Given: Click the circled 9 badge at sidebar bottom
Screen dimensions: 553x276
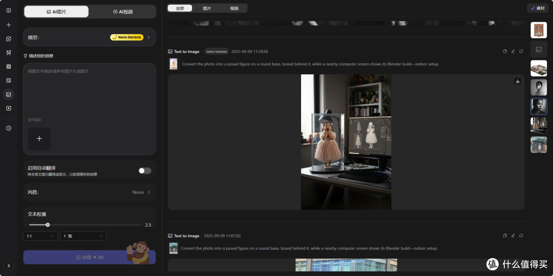Looking at the screenshot, I should click(x=9, y=266).
